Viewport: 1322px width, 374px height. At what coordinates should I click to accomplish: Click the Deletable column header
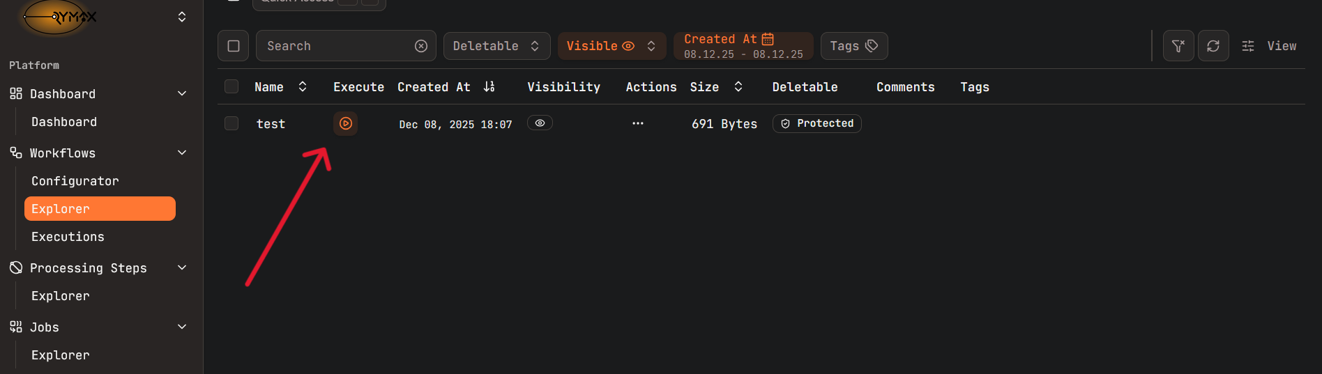(805, 87)
